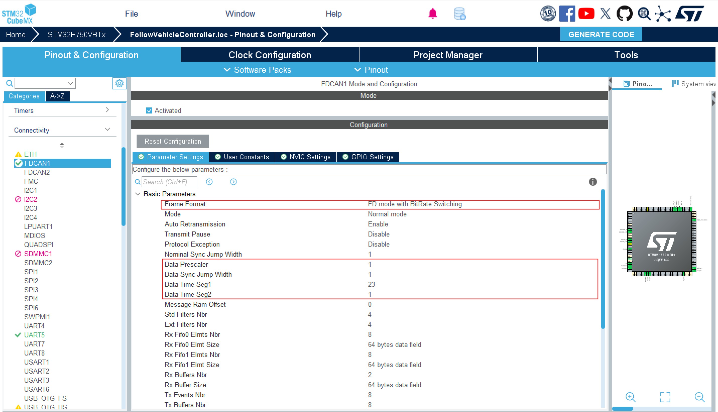This screenshot has width=718, height=412.
Task: Open the User Constants tab
Action: (x=242, y=157)
